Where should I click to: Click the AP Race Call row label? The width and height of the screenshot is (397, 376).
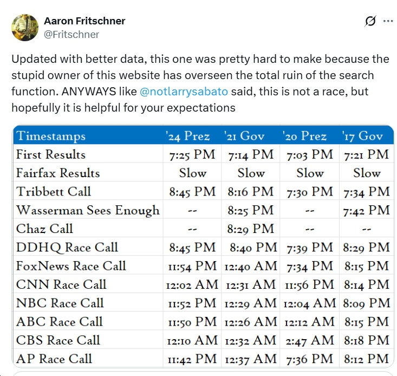click(x=54, y=359)
